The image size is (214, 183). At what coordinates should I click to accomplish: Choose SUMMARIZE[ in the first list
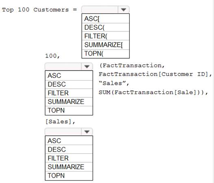(105, 45)
